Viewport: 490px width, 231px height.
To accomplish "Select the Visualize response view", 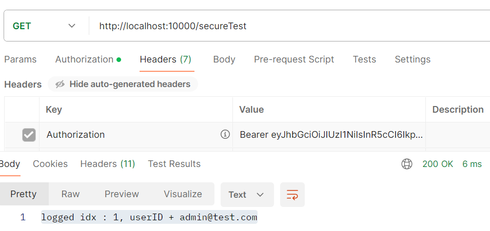I will click(x=183, y=194).
